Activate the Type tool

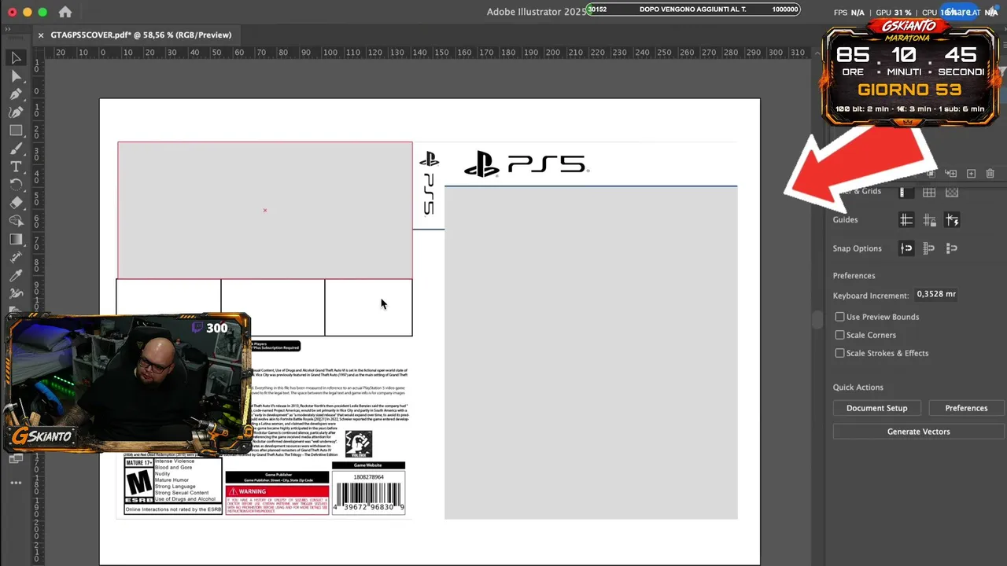tap(16, 167)
